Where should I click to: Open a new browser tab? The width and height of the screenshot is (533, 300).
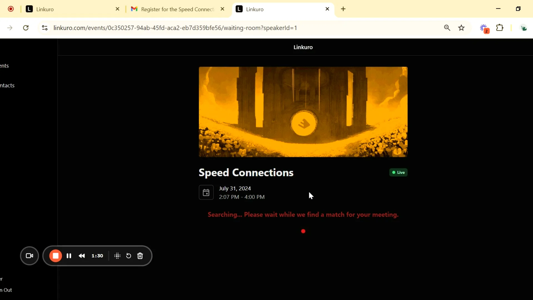[x=343, y=9]
